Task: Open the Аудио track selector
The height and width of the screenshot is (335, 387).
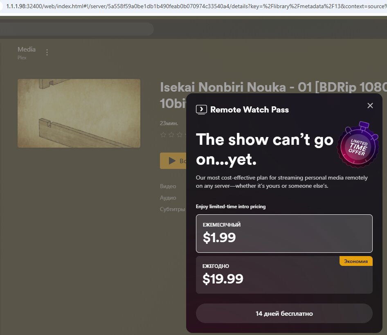Action: (x=168, y=198)
